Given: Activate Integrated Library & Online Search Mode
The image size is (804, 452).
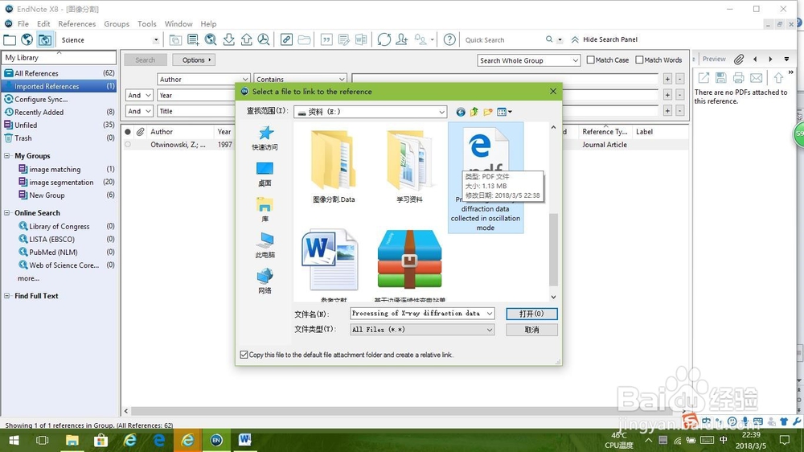Looking at the screenshot, I should pyautogui.click(x=45, y=39).
